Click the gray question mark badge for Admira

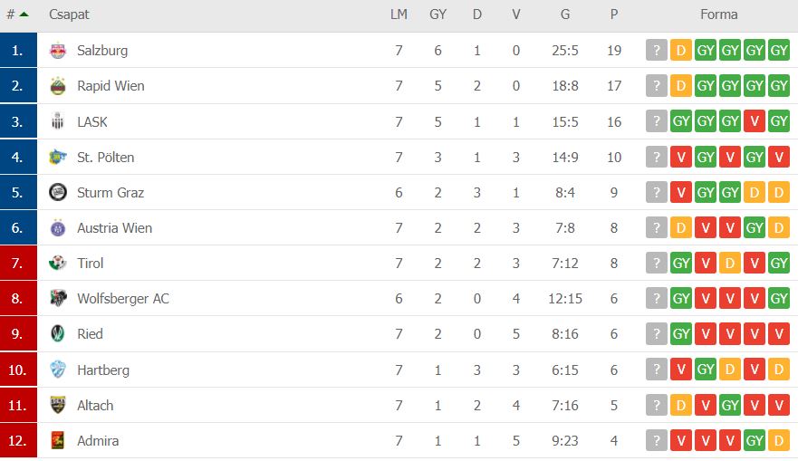tap(657, 440)
